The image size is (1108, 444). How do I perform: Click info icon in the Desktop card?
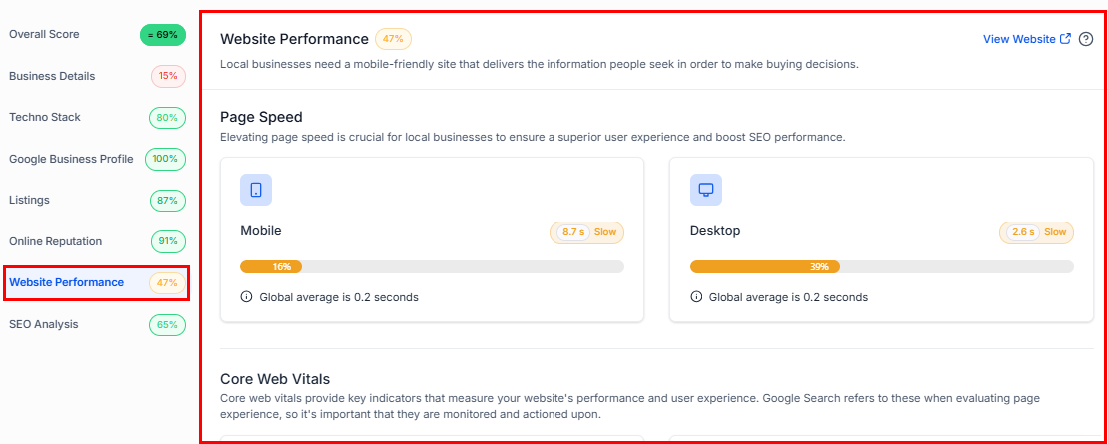pyautogui.click(x=696, y=297)
